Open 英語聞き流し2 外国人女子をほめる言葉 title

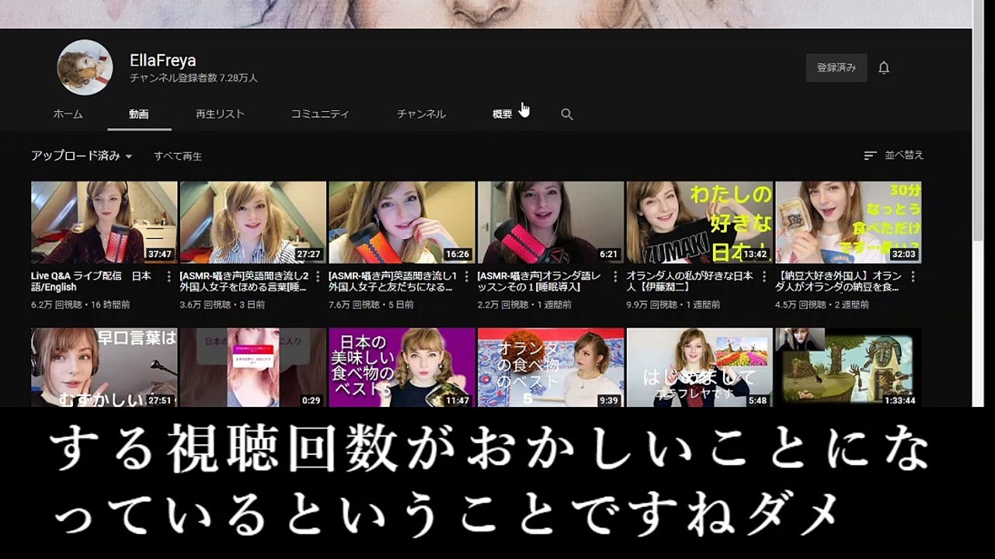coord(244,281)
